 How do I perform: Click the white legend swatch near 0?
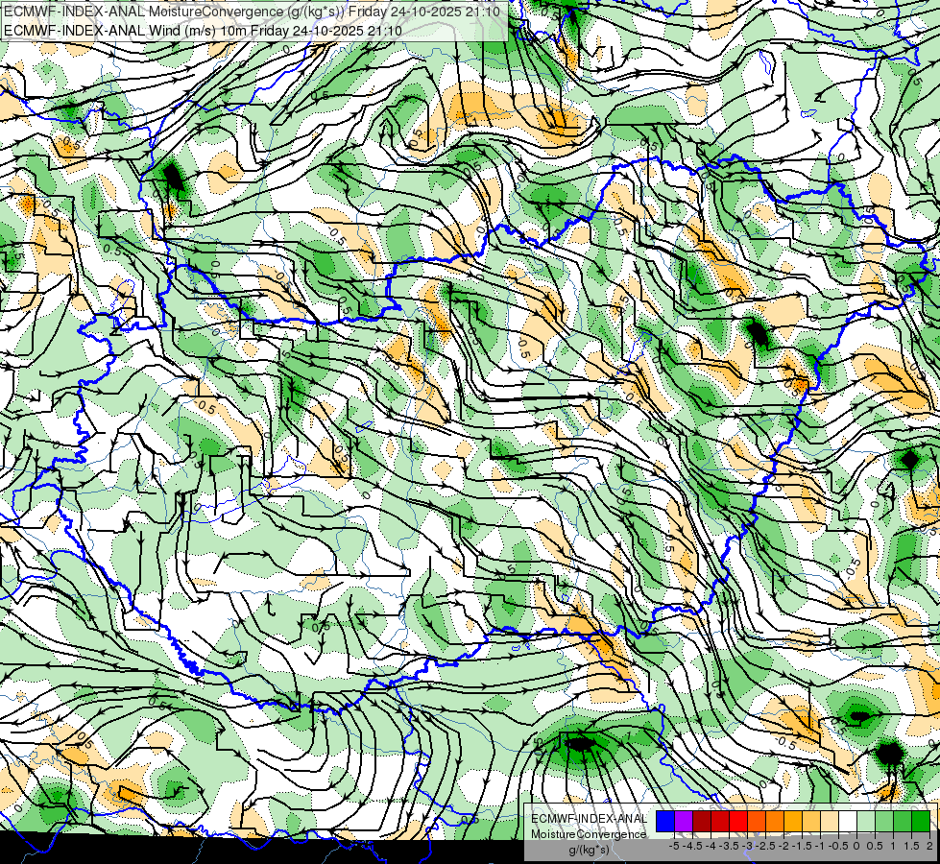pyautogui.click(x=848, y=821)
